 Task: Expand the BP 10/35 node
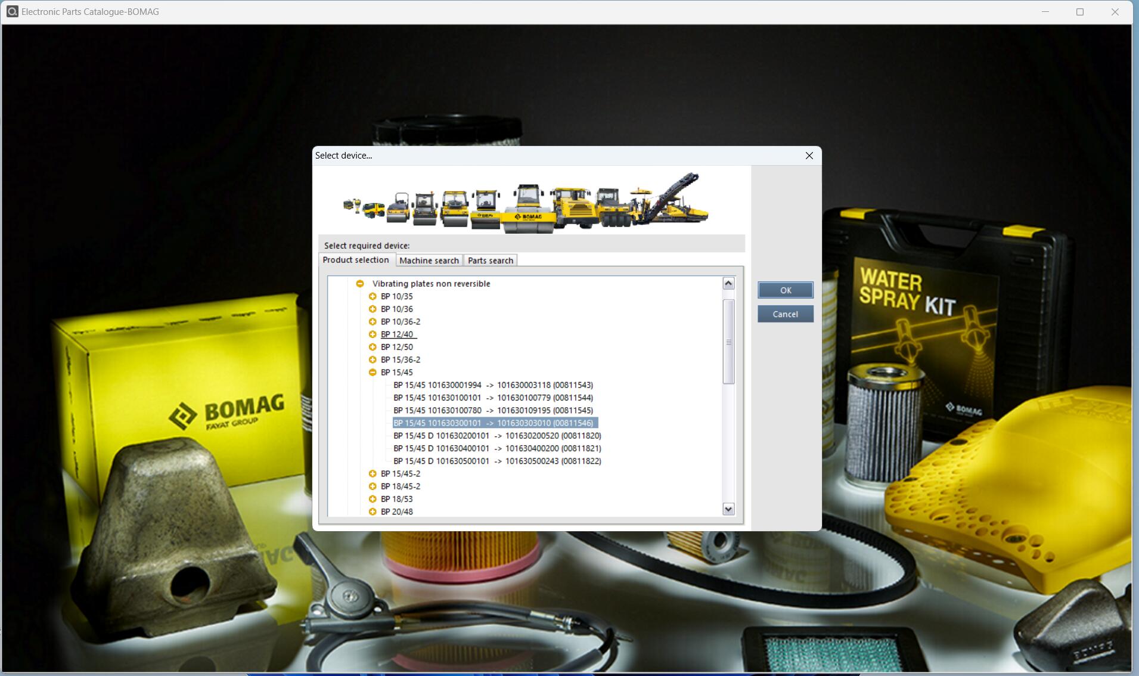coord(373,296)
